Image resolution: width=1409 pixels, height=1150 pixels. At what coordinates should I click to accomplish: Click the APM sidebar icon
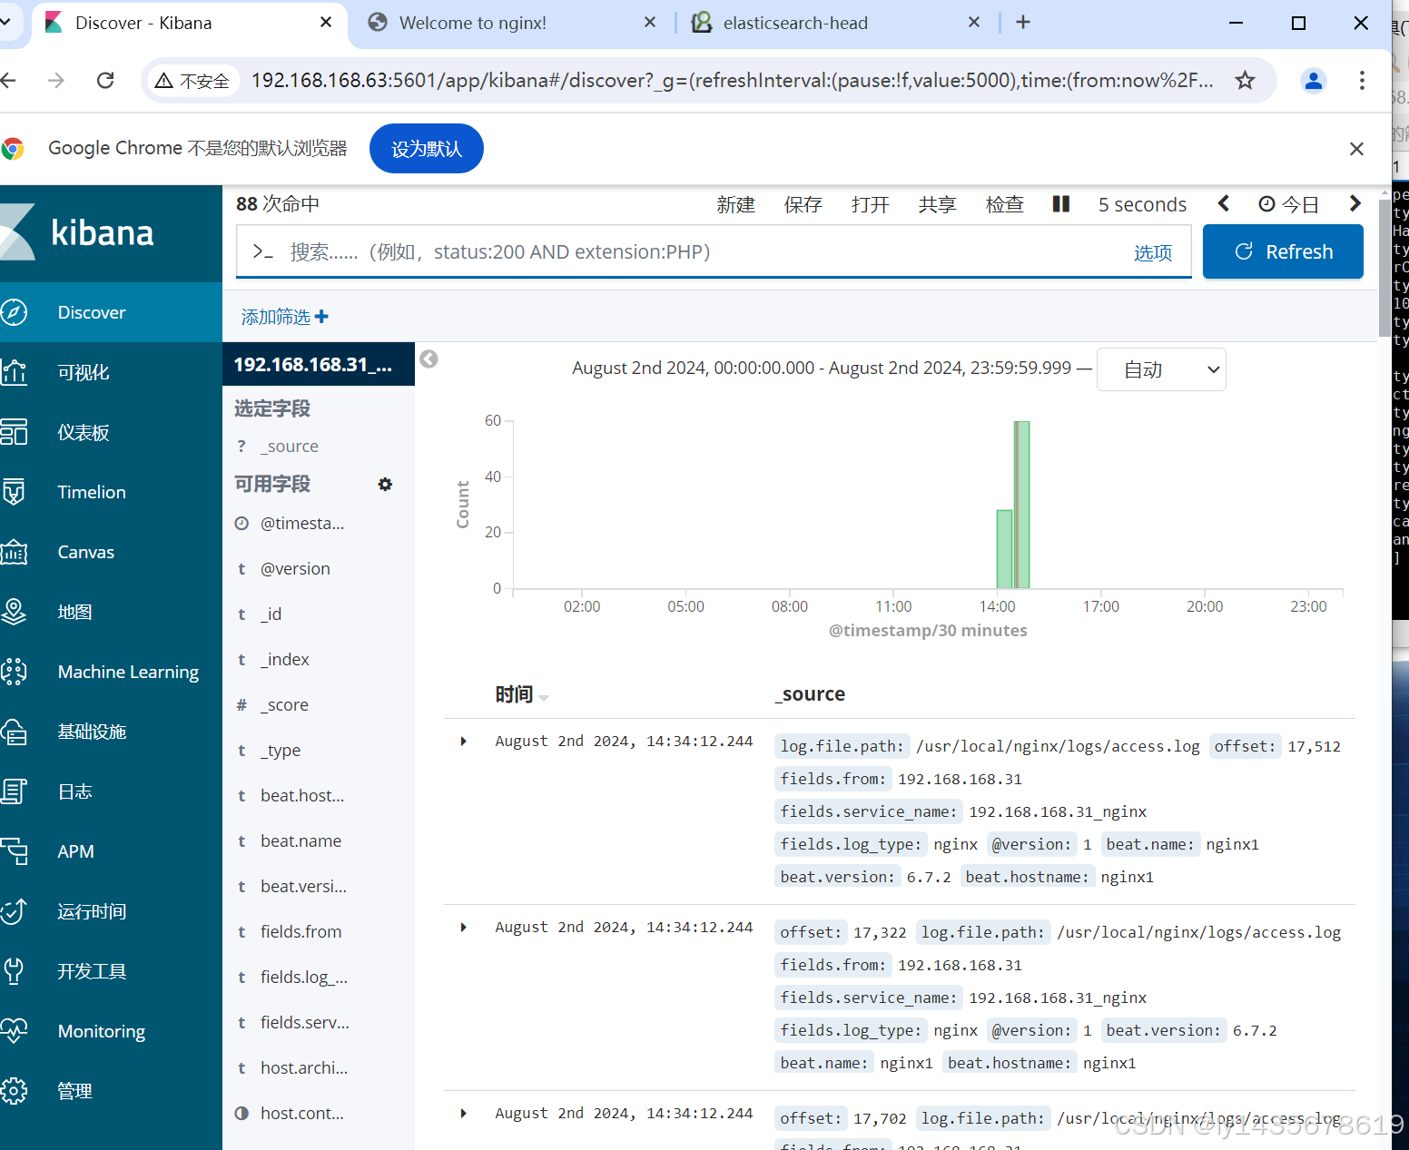15,851
